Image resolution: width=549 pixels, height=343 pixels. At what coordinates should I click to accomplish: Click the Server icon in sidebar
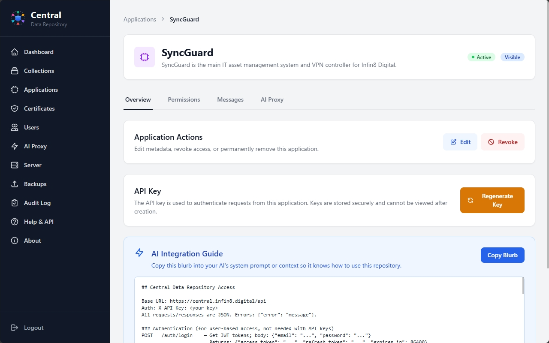pos(15,165)
